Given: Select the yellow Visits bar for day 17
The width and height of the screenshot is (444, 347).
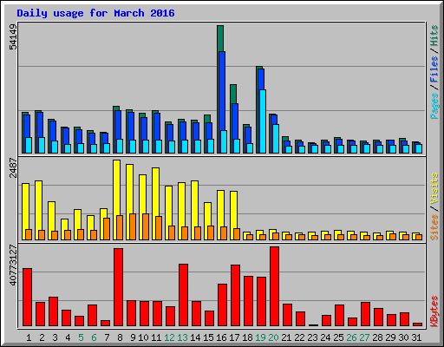Looking at the screenshot, I should 233,209.
